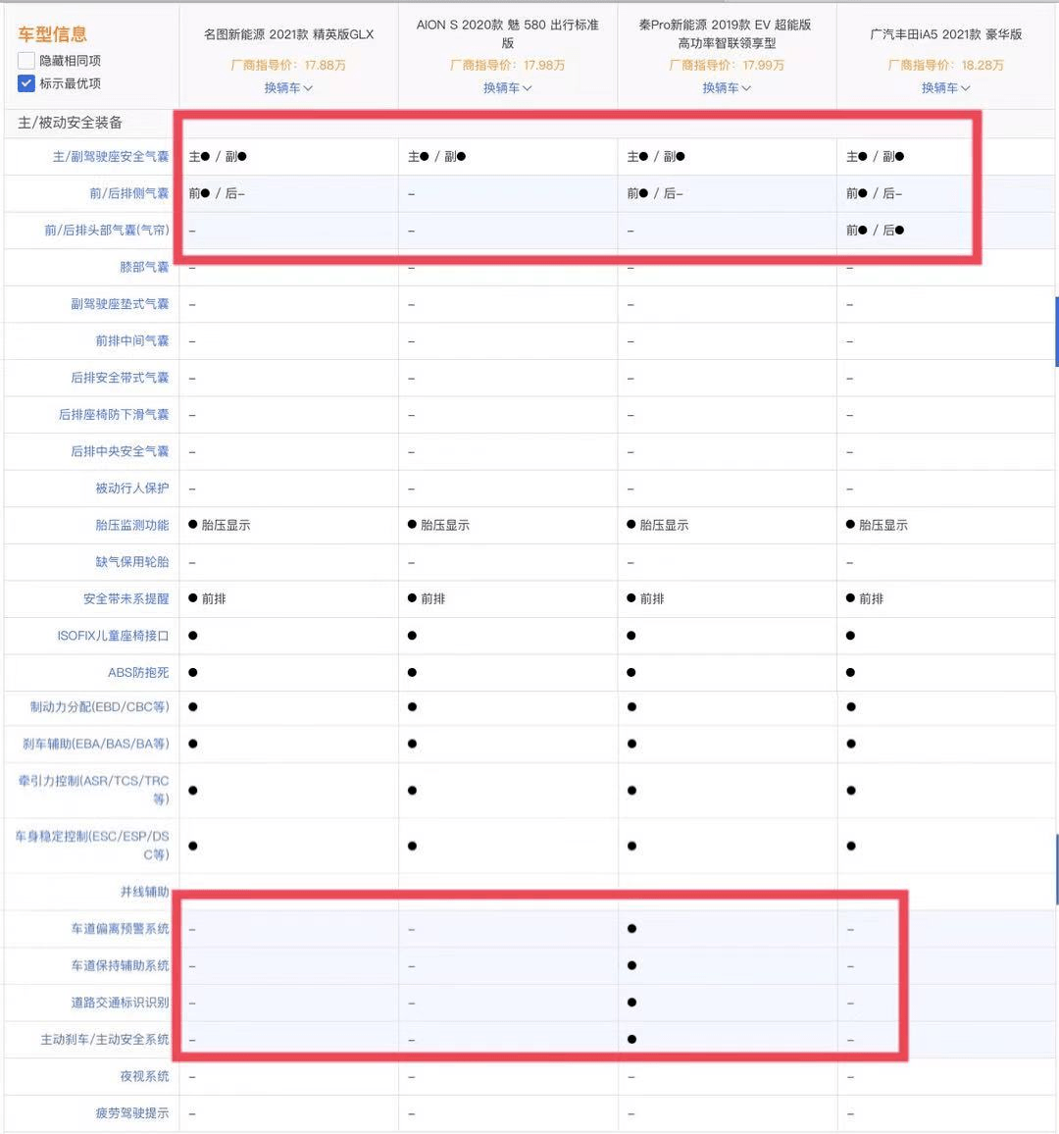Open the 名图新能源 2021款 精英版GLX title
The width and height of the screenshot is (1059, 1134).
(288, 34)
